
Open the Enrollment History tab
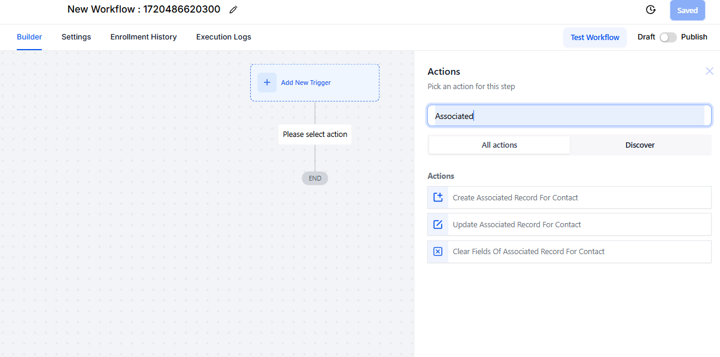coord(144,37)
